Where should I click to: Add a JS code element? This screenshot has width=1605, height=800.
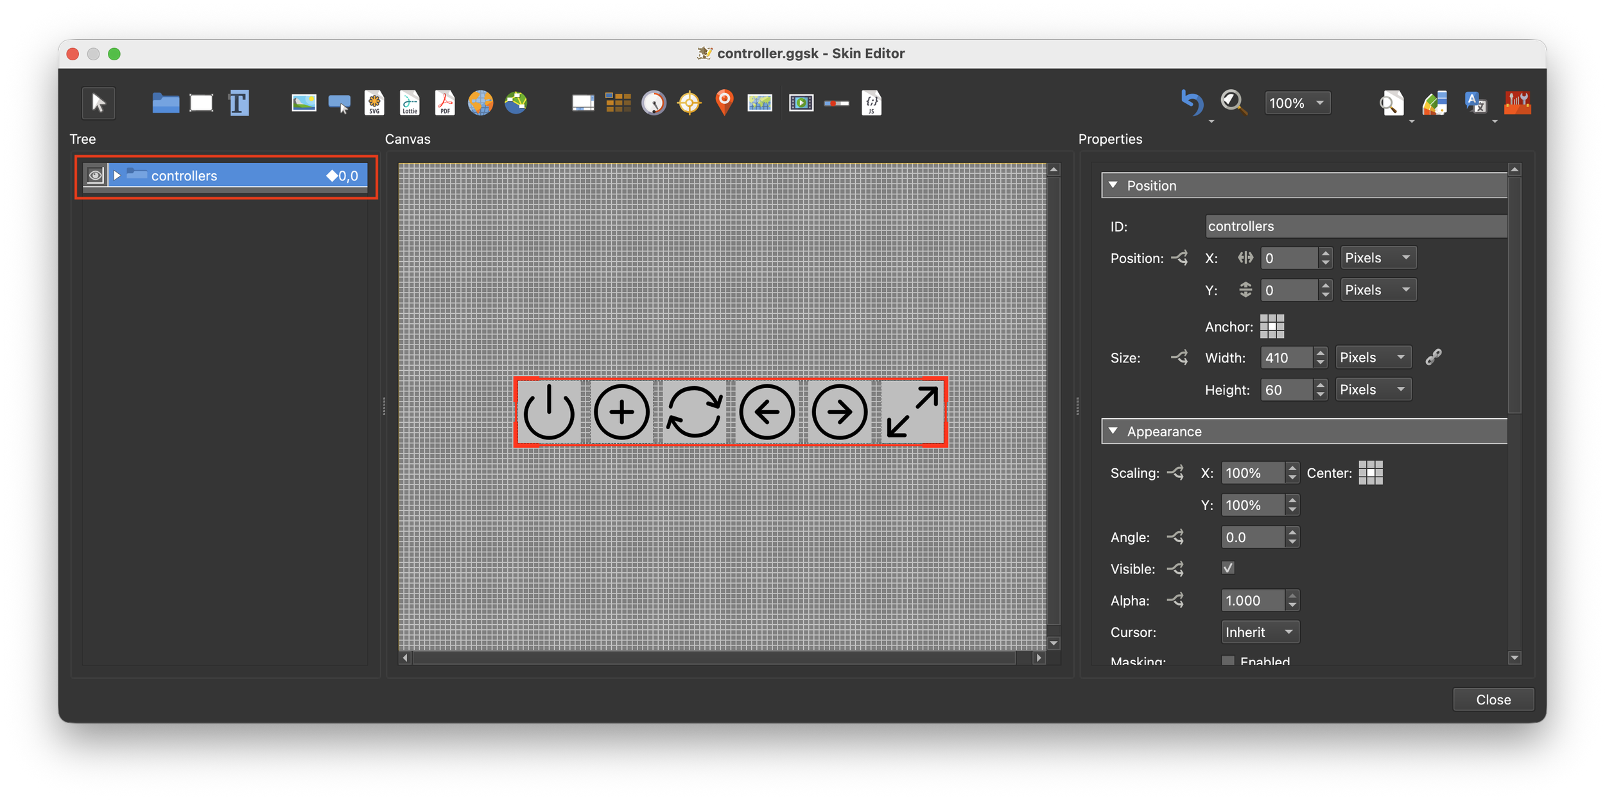(x=871, y=103)
